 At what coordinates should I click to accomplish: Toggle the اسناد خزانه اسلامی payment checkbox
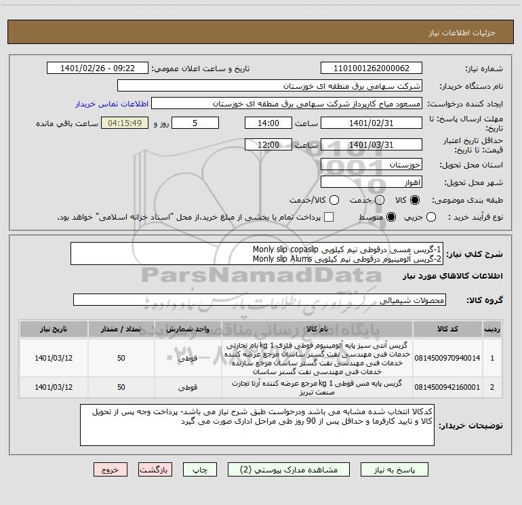(329, 217)
